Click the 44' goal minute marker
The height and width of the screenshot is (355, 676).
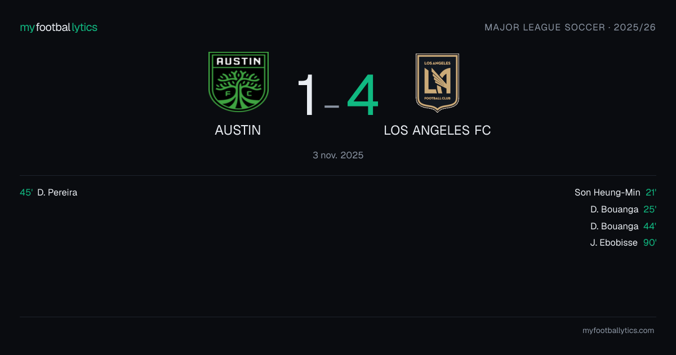point(650,227)
